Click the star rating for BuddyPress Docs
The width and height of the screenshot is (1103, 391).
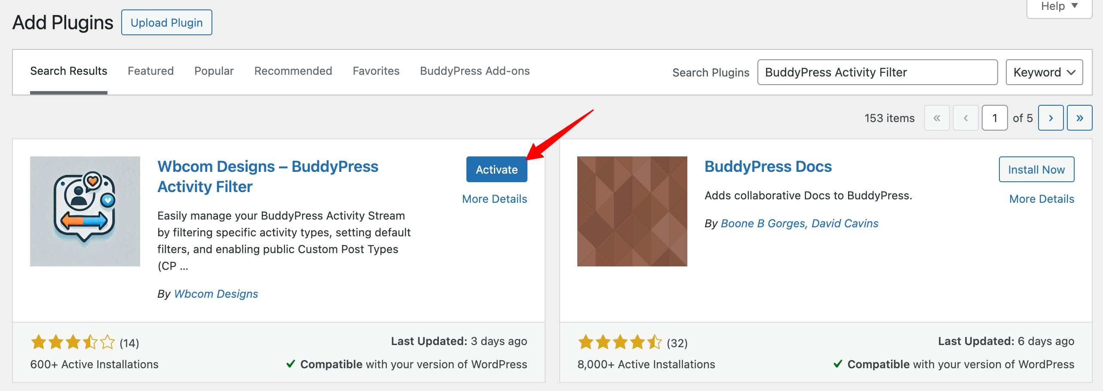[x=620, y=342]
